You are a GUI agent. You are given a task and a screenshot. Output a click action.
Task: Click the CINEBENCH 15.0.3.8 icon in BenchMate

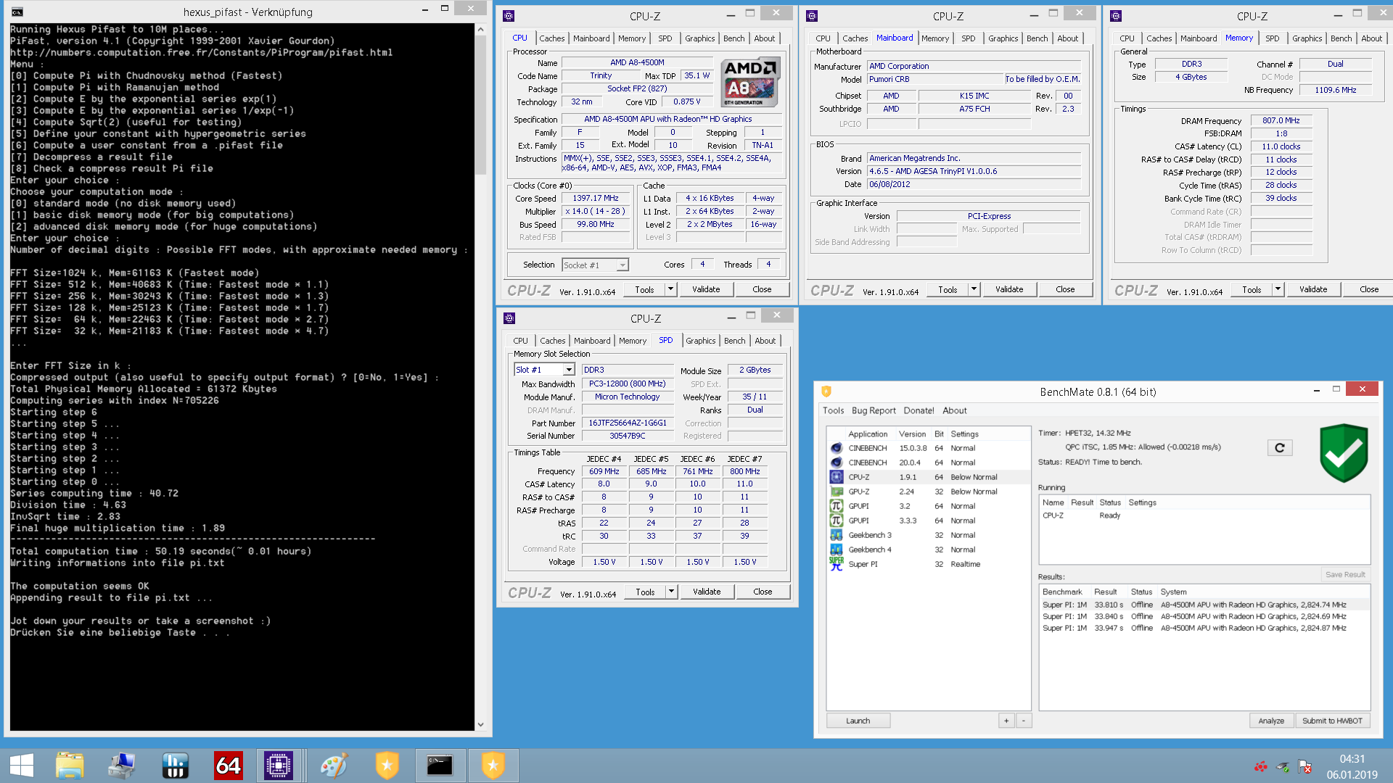(836, 448)
